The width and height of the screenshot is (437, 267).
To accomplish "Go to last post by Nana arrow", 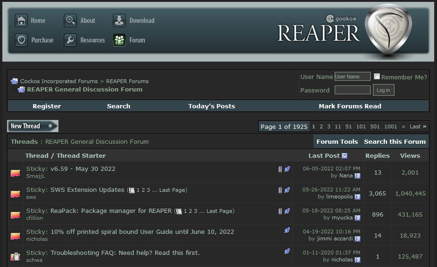I will click(x=358, y=176).
